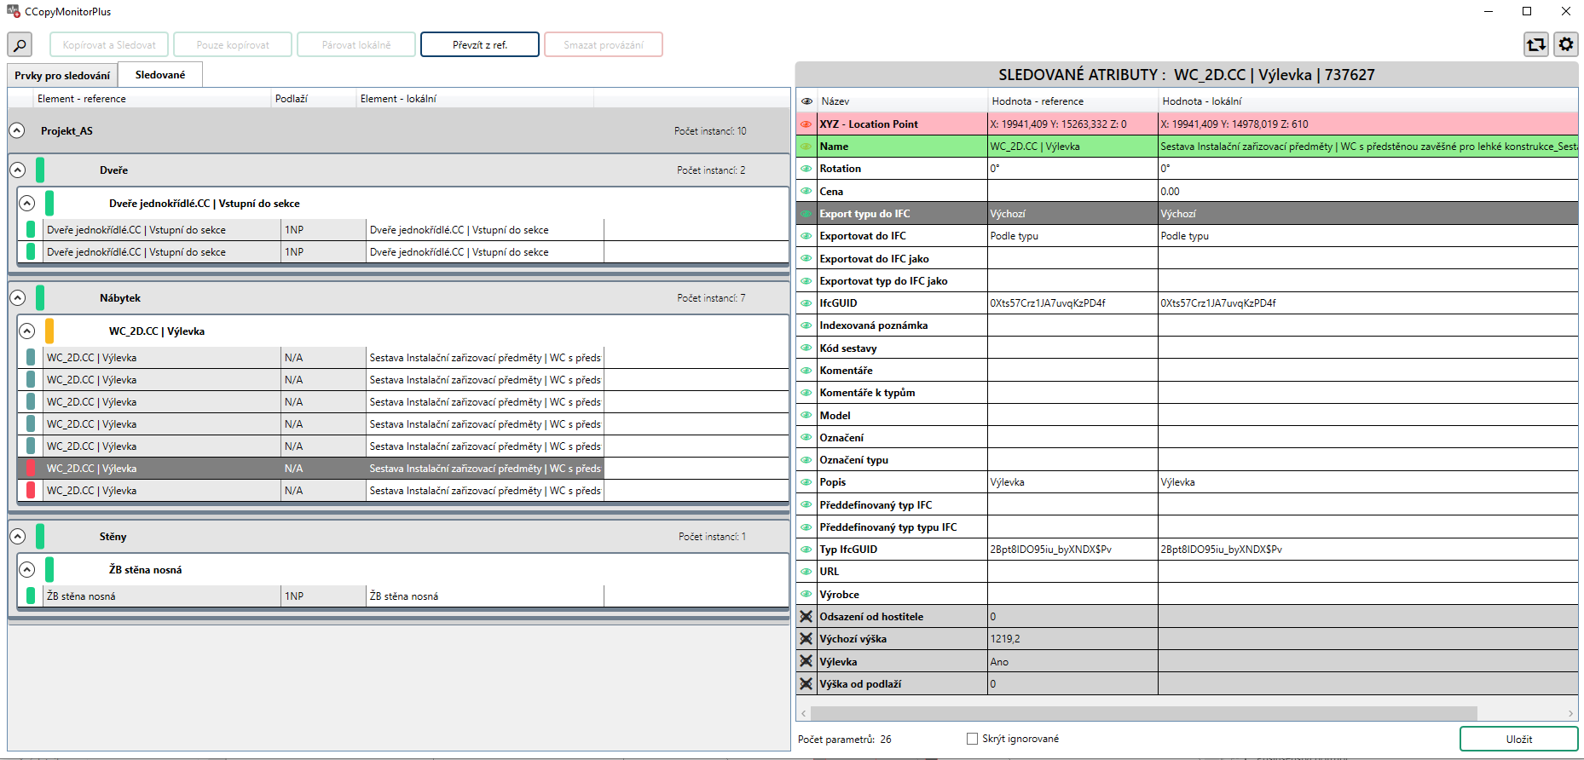This screenshot has width=1584, height=760.
Task: Click IfcGUID reference value 0Xts57Crz1JA7uvqKzPD4f
Action: pos(1048,303)
